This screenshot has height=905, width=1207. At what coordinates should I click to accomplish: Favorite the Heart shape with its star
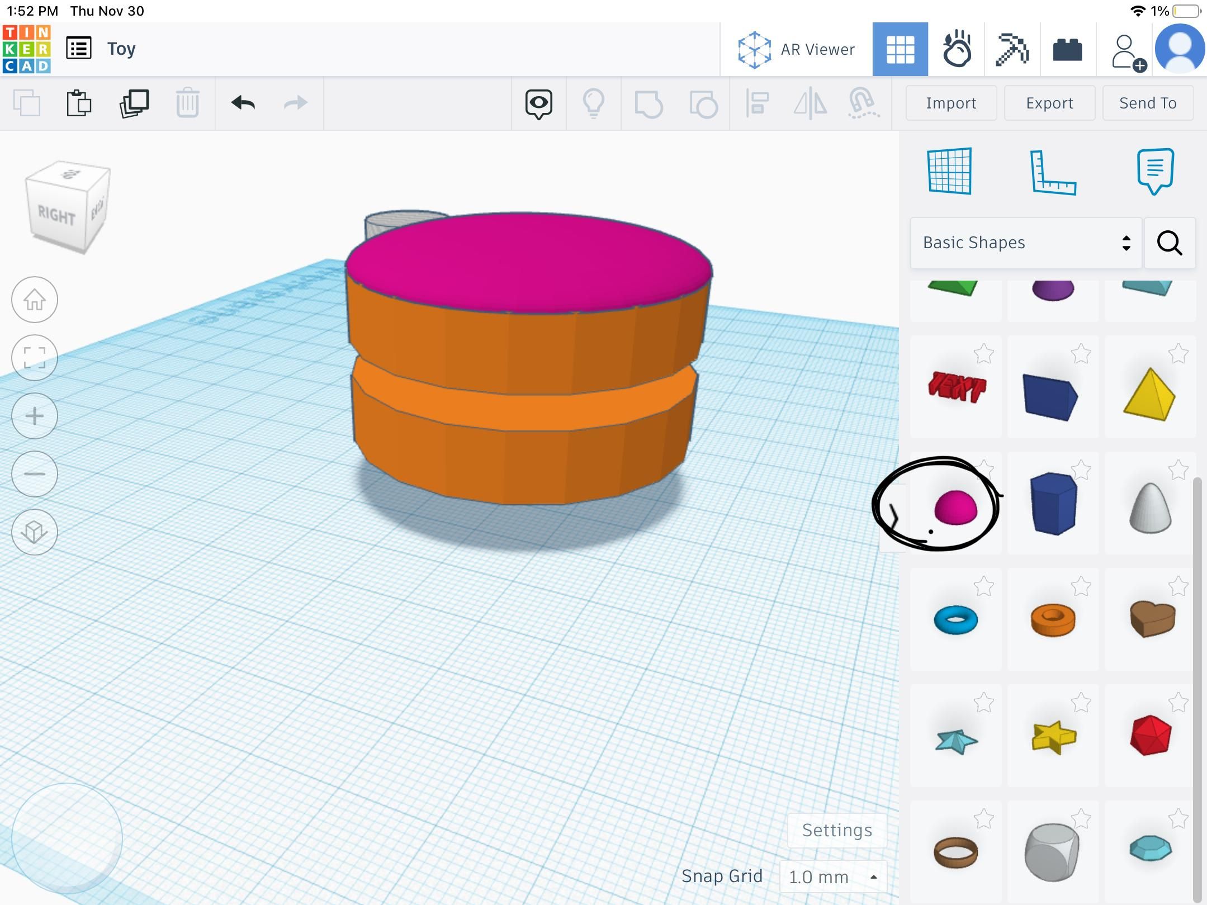click(x=1178, y=586)
